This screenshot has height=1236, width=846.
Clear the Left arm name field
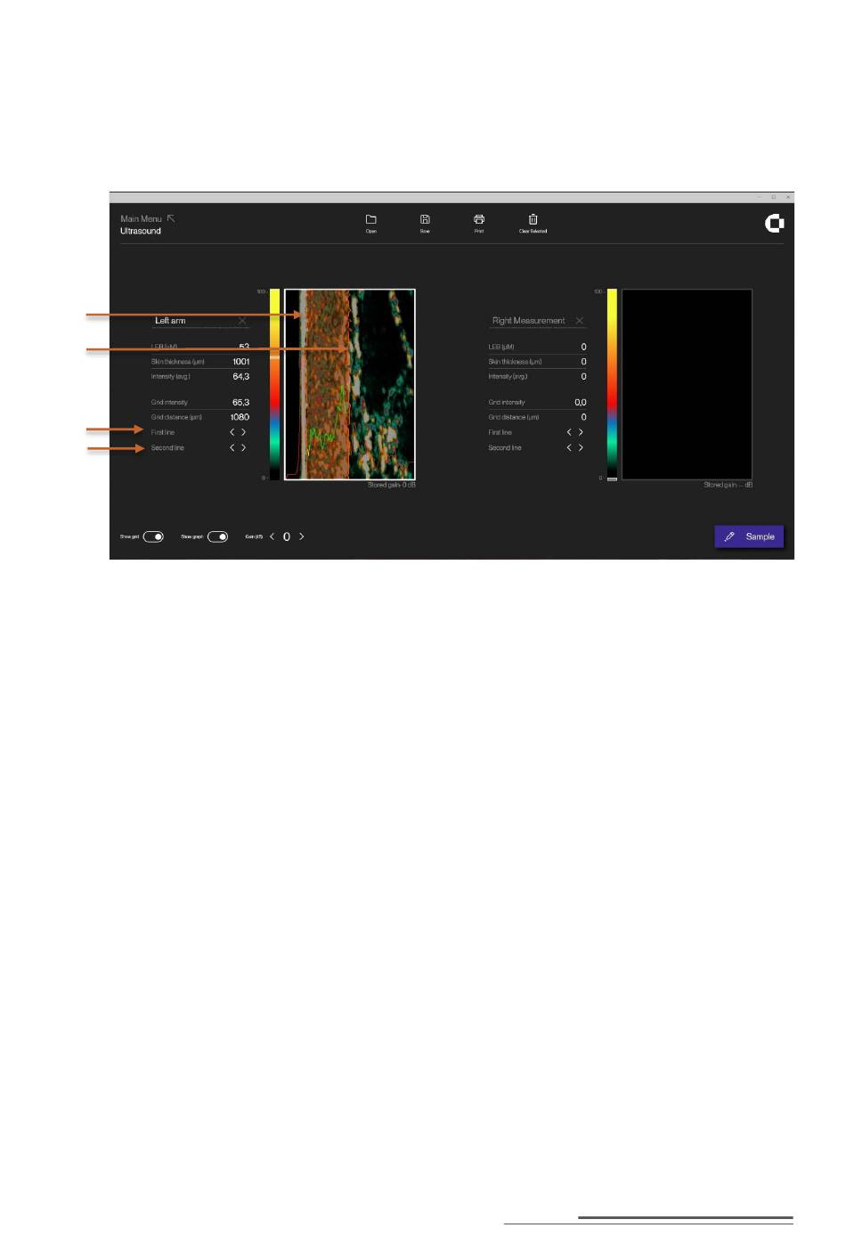click(x=242, y=321)
